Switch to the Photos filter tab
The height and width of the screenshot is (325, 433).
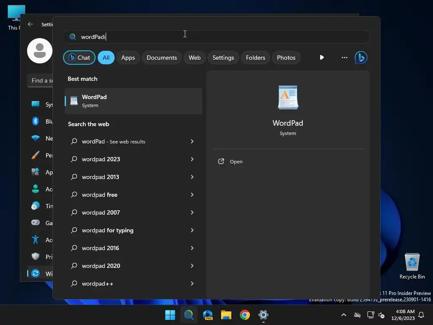pyautogui.click(x=286, y=58)
